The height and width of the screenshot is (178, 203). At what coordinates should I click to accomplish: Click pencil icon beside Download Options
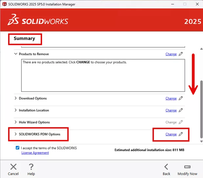pos(181,98)
